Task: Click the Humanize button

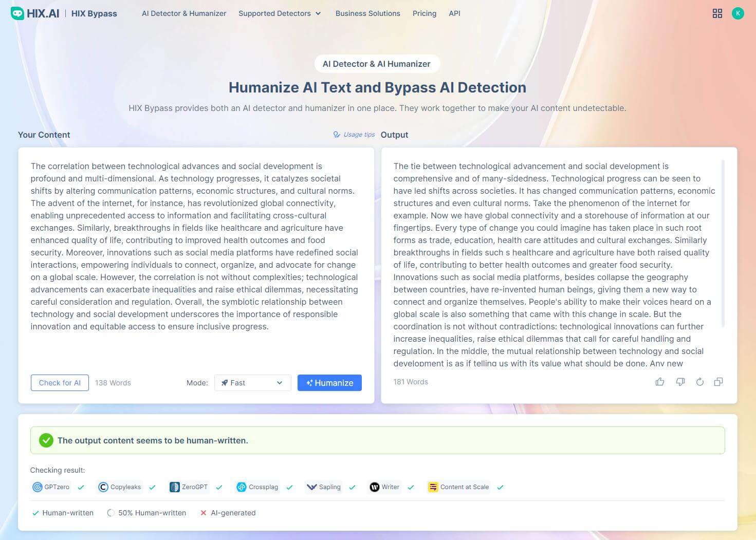Action: (x=329, y=383)
